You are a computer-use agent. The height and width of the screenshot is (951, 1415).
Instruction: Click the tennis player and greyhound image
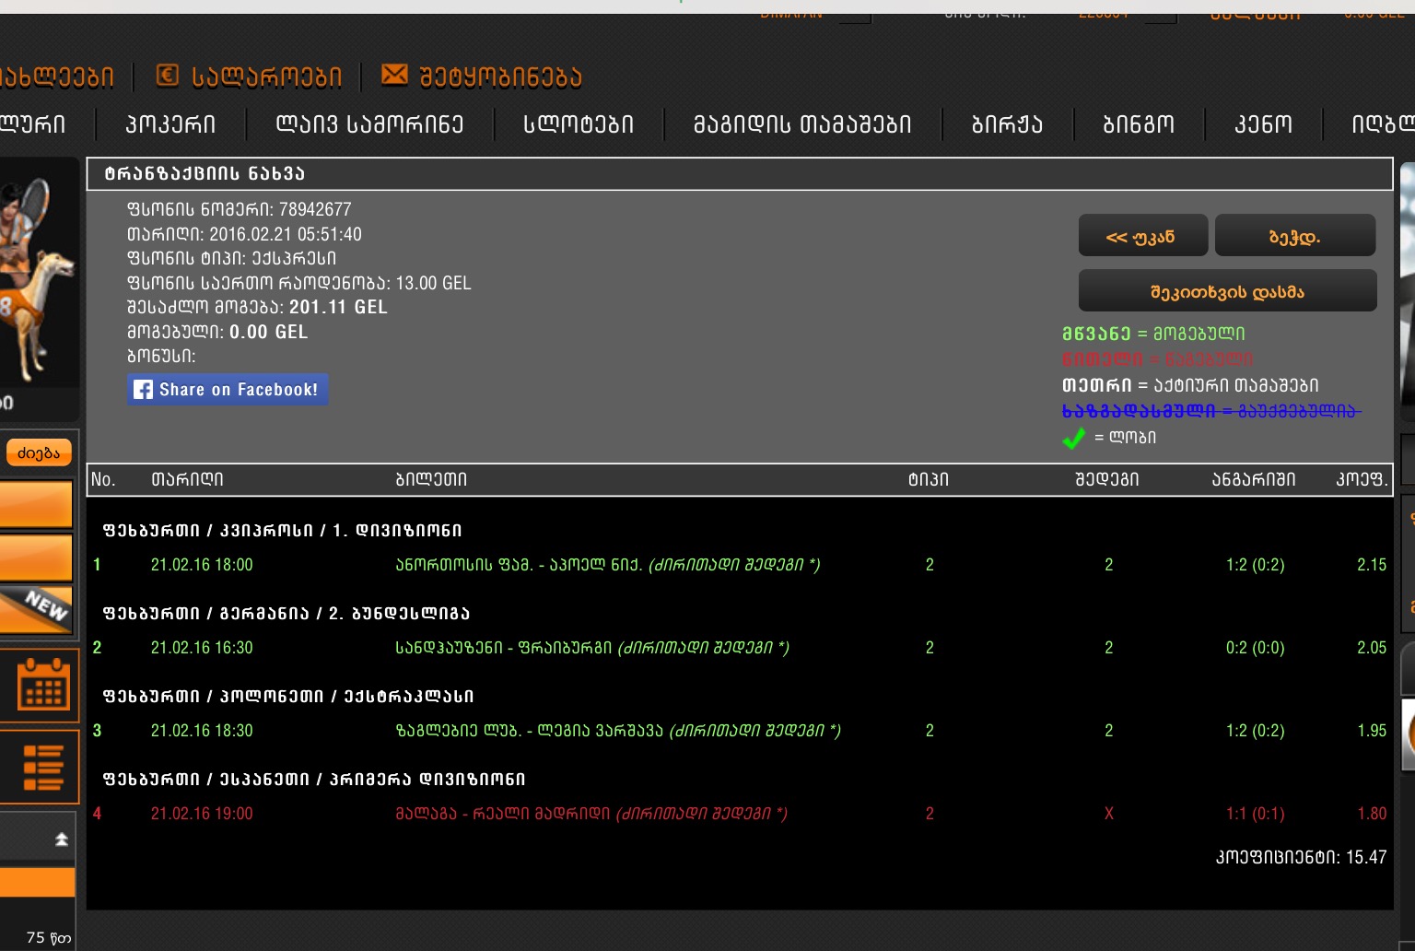37,276
